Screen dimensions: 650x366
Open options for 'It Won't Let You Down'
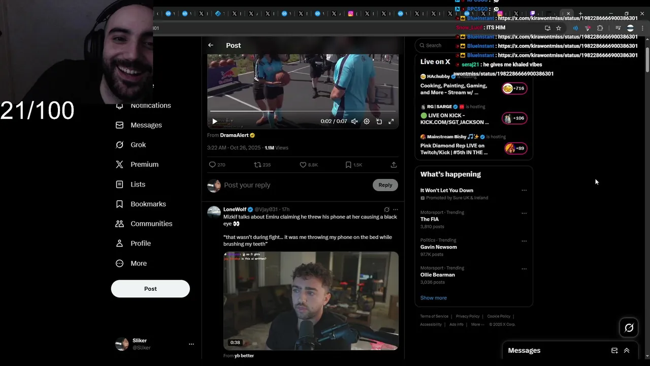tap(524, 191)
